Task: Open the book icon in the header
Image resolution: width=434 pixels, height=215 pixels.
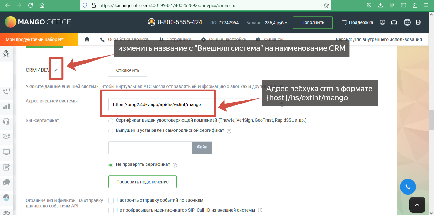Action: (x=394, y=23)
